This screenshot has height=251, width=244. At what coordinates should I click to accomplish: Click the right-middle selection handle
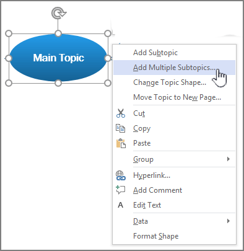108,58
